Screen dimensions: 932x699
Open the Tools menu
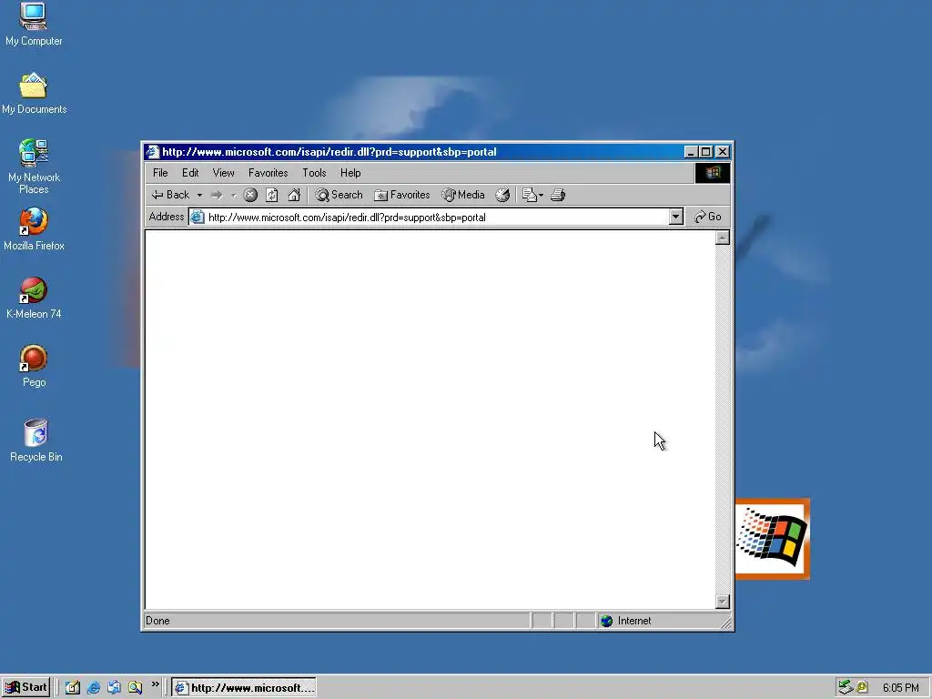tap(314, 173)
